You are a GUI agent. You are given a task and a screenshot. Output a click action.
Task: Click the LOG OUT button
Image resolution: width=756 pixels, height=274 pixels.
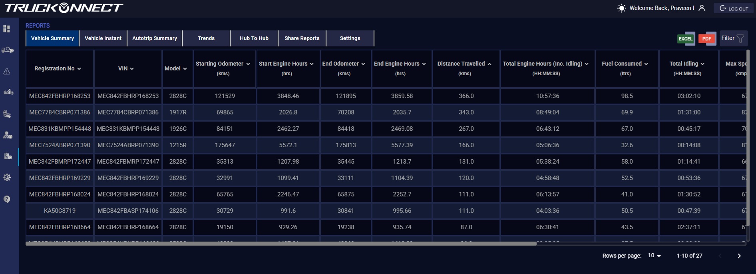coord(734,8)
